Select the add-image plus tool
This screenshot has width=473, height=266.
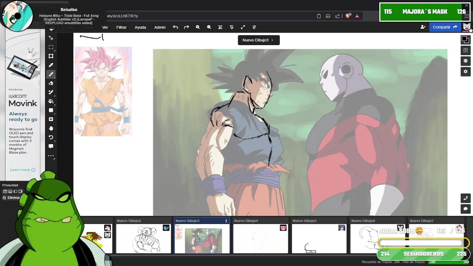click(51, 119)
